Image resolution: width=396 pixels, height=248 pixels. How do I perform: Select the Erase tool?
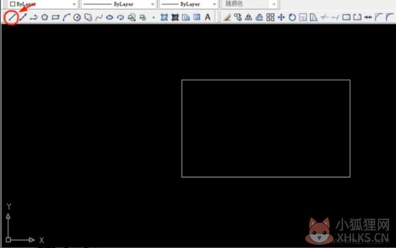tap(227, 18)
